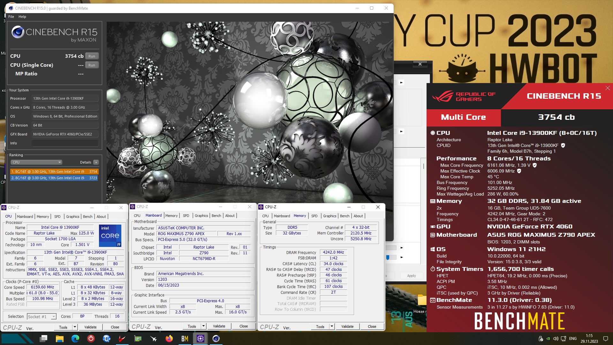Open NVIDIA tray icon

[x=548, y=339]
